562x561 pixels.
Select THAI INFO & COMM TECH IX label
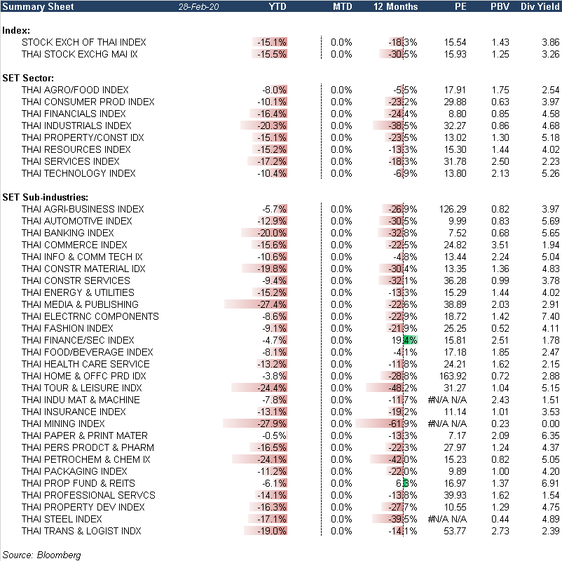pos(82,257)
